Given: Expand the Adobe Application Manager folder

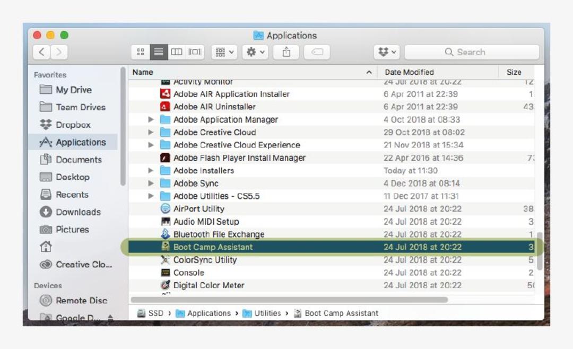Looking at the screenshot, I should pos(151,119).
